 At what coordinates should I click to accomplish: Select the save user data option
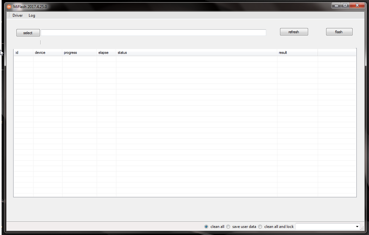[x=228, y=227]
